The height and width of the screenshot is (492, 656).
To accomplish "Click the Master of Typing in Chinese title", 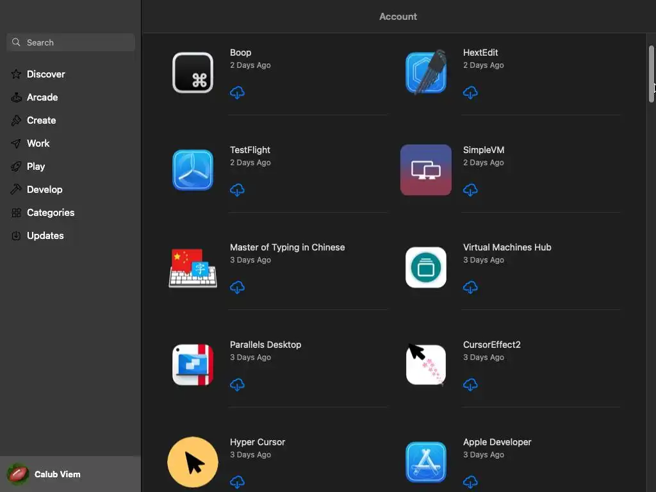I will pos(288,248).
